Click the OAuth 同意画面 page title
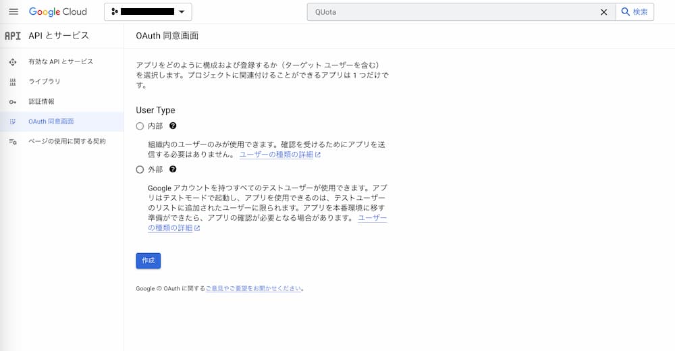The image size is (675, 351). pos(167,36)
